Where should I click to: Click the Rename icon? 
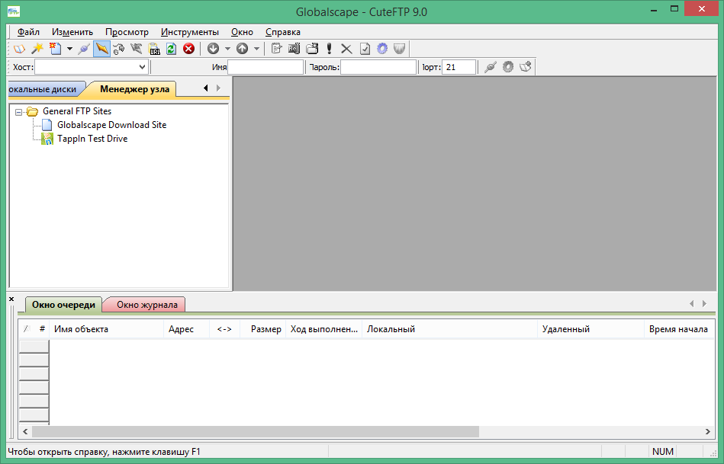pyautogui.click(x=294, y=49)
